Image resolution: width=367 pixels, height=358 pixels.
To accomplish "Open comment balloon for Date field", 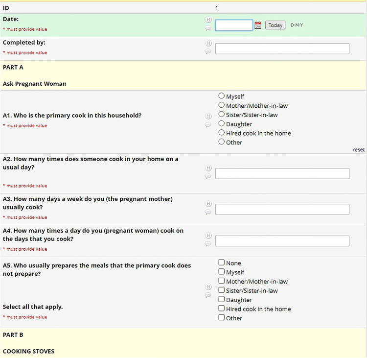I will click(208, 28).
